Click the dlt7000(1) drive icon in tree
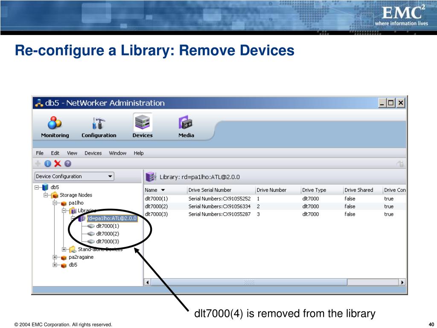Image resolution: width=437 pixels, height=328 pixels. pyautogui.click(x=91, y=226)
